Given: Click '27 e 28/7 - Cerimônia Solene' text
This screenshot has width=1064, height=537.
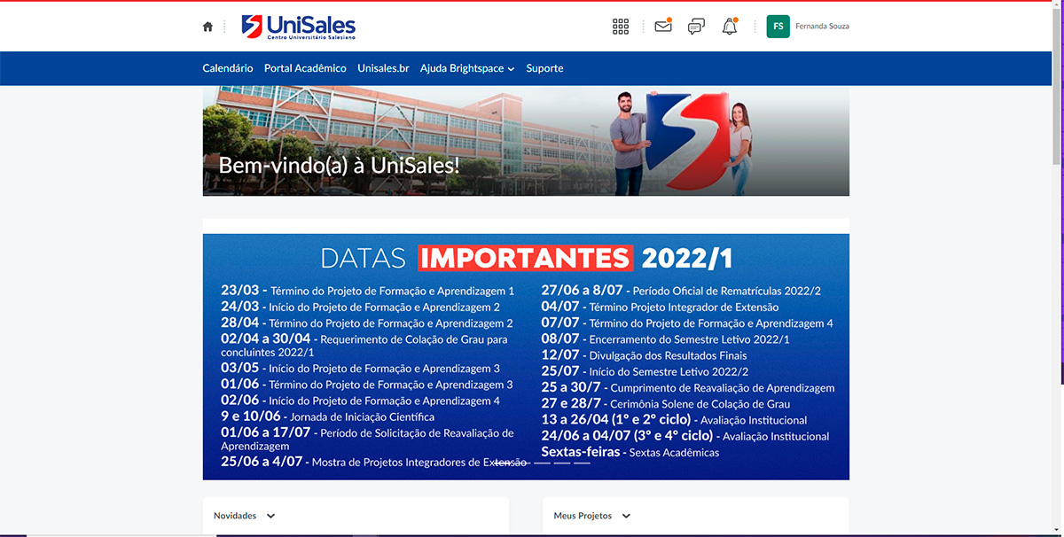Looking at the screenshot, I should [x=666, y=403].
